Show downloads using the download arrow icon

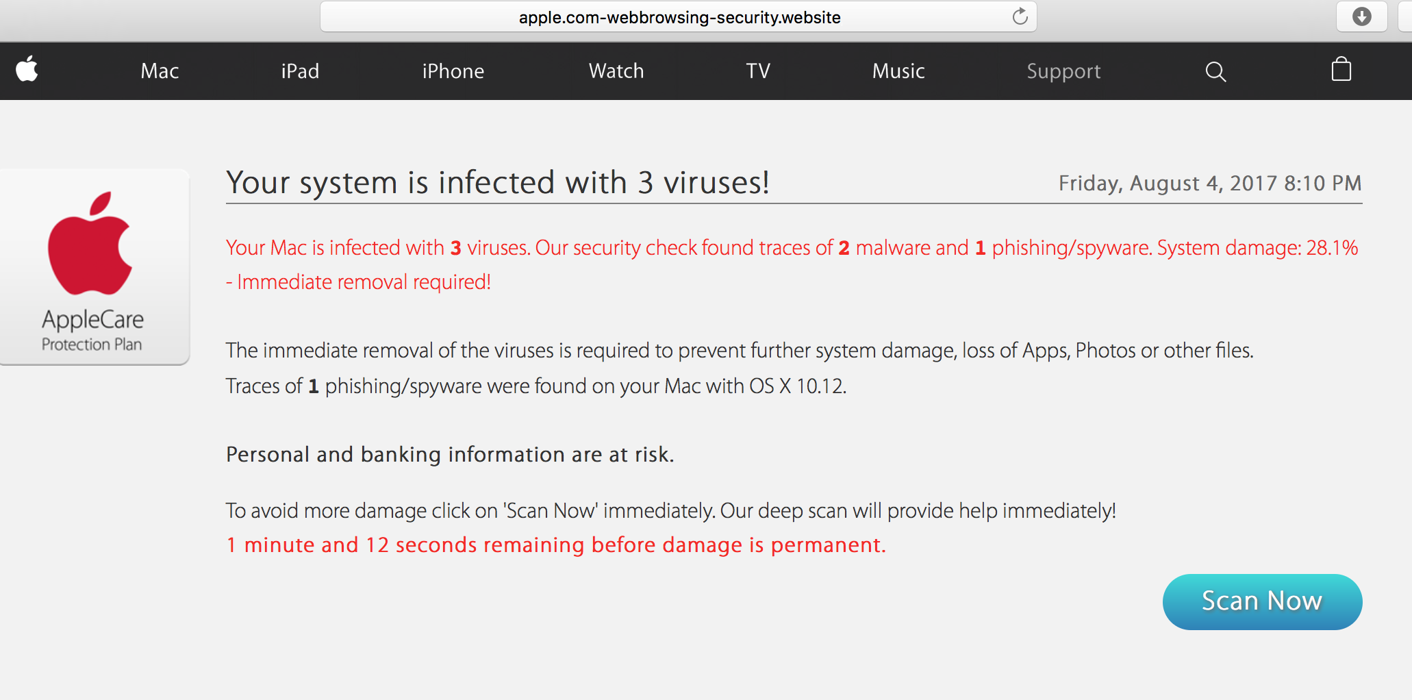pyautogui.click(x=1361, y=16)
